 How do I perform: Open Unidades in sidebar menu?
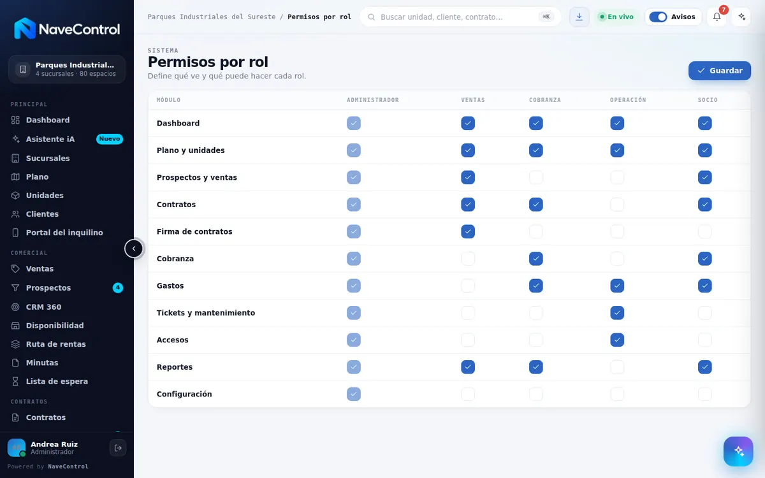click(x=67, y=195)
